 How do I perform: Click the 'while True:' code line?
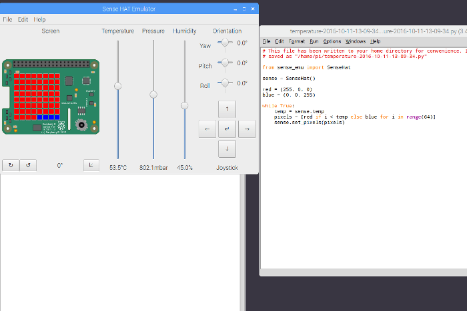pyautogui.click(x=278, y=106)
